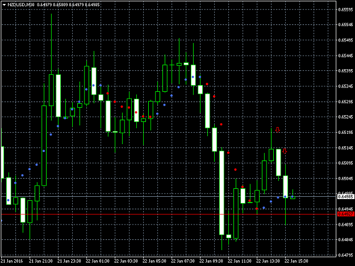Click the 0.65595 price axis label
Image resolution: width=355 pixels, height=266 pixels.
345,10
